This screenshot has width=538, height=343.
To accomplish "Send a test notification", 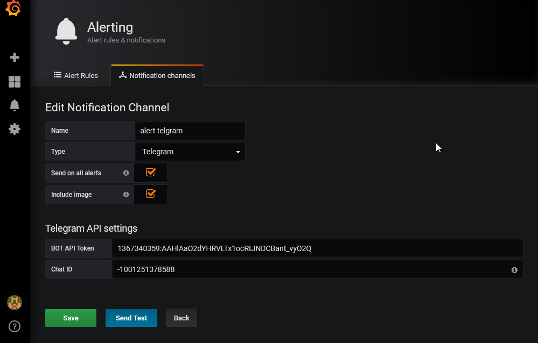I will tap(131, 318).
